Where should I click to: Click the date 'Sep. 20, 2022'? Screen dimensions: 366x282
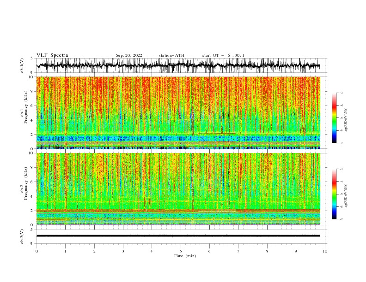(x=129, y=55)
